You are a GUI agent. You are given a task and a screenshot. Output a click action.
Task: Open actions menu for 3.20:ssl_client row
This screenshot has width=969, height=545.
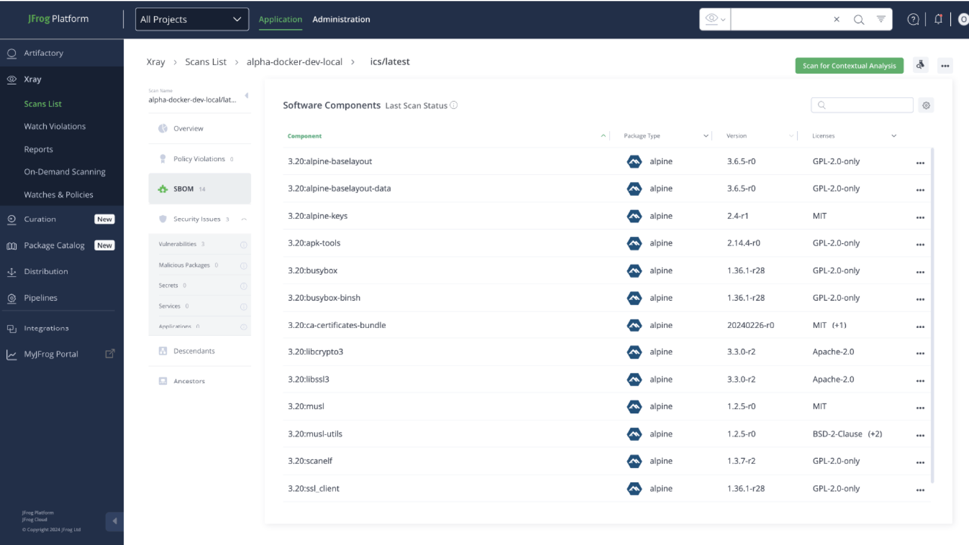click(x=920, y=490)
